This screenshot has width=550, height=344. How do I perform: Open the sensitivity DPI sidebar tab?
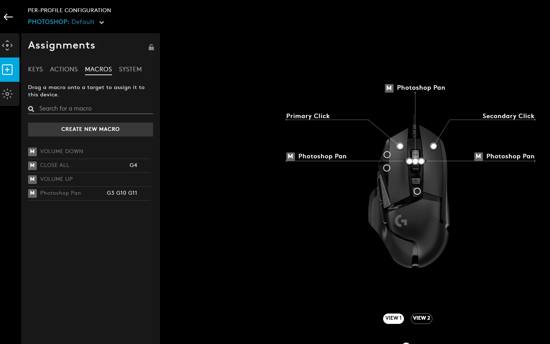tap(7, 45)
